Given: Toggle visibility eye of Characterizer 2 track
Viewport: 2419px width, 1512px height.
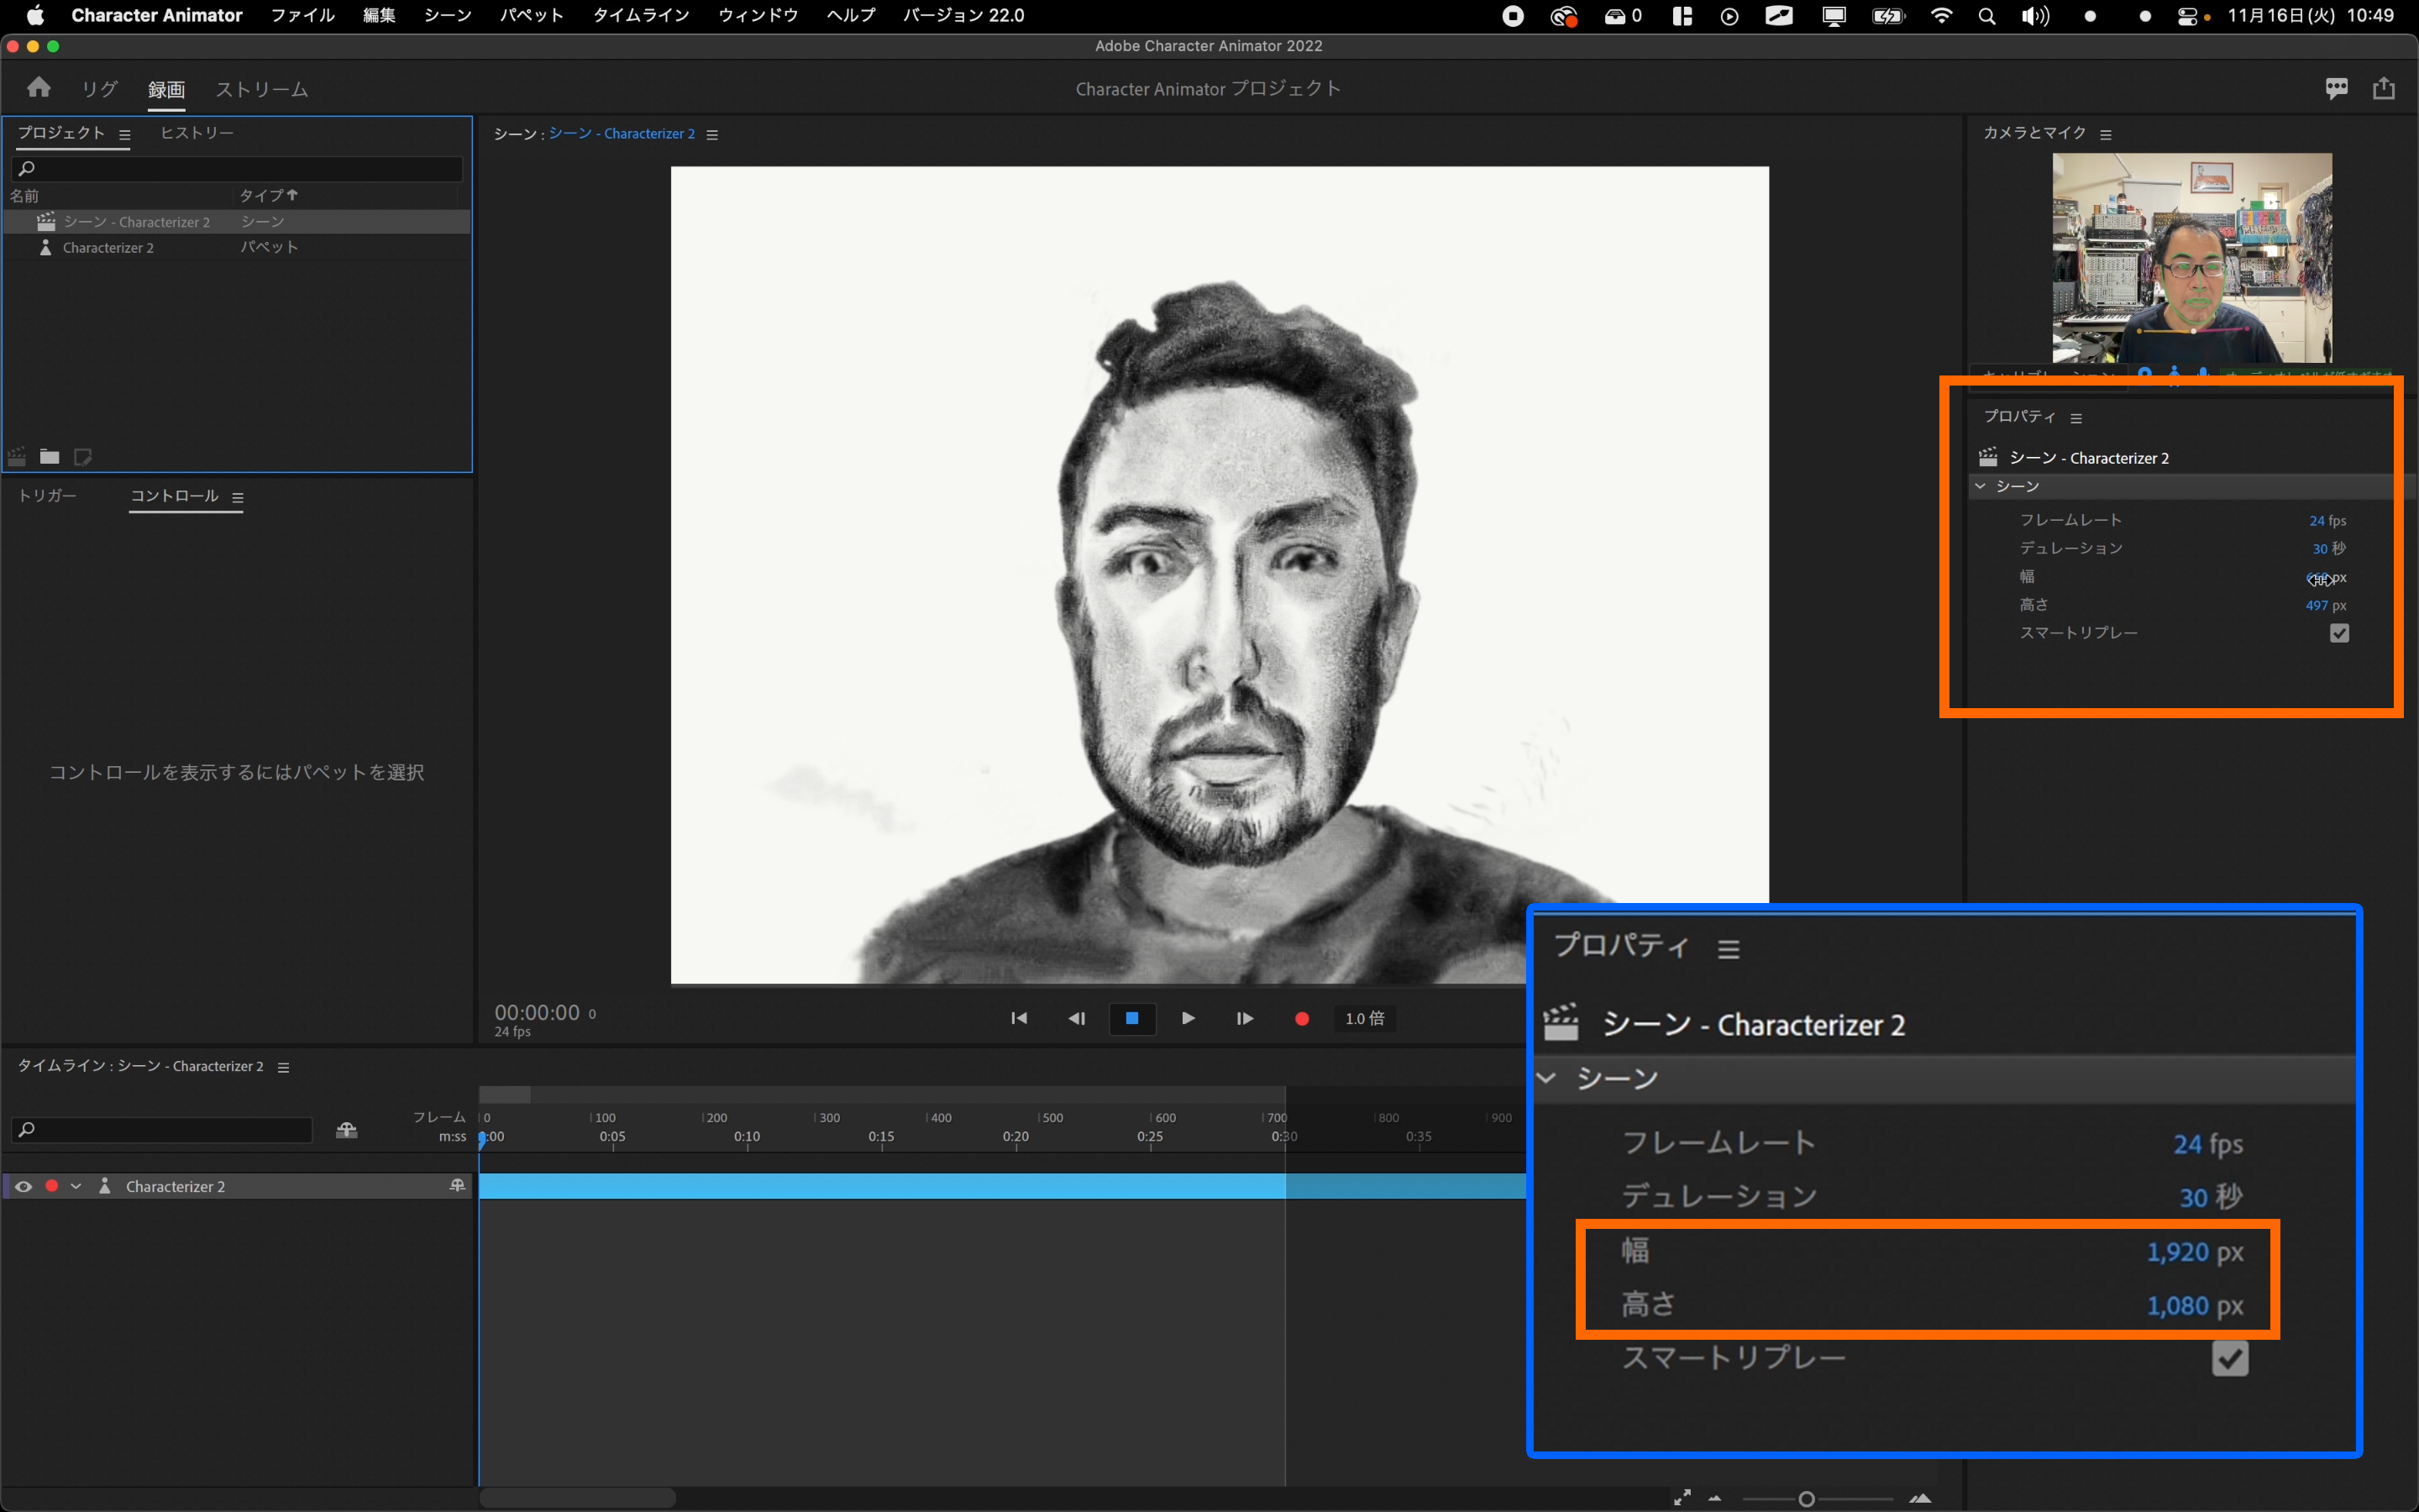Looking at the screenshot, I should [x=23, y=1186].
